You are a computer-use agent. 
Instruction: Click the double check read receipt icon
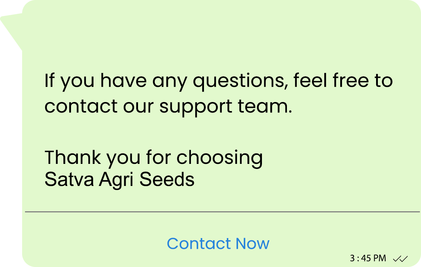[400, 259]
